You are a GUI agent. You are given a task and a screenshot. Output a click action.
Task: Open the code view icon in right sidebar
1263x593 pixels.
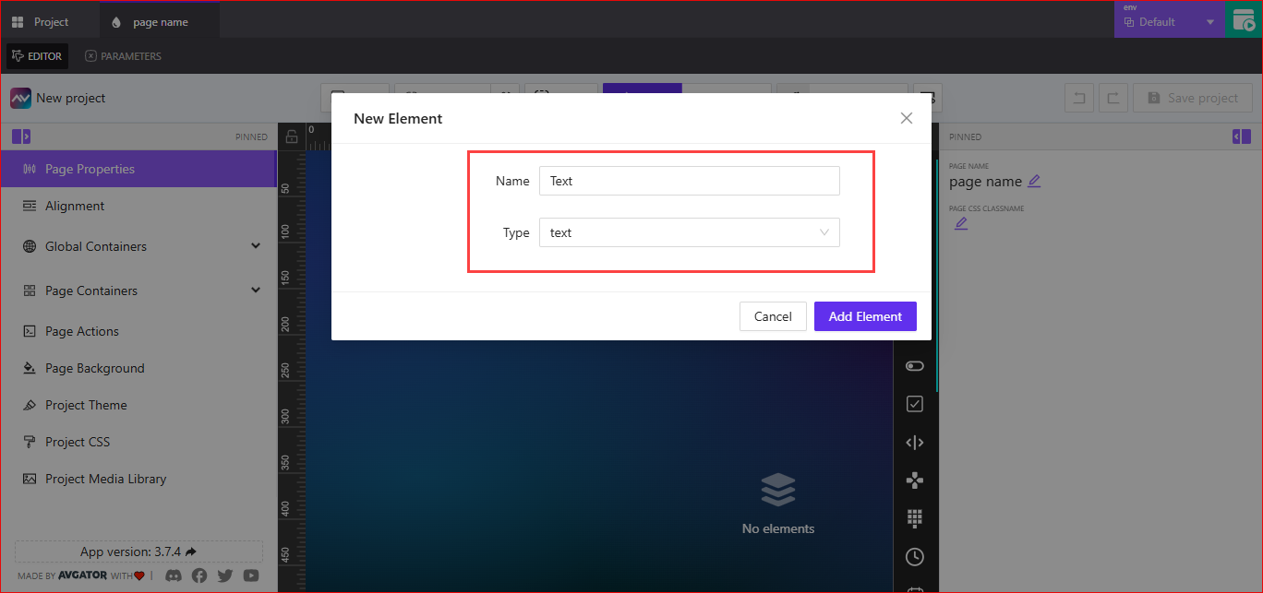click(915, 442)
